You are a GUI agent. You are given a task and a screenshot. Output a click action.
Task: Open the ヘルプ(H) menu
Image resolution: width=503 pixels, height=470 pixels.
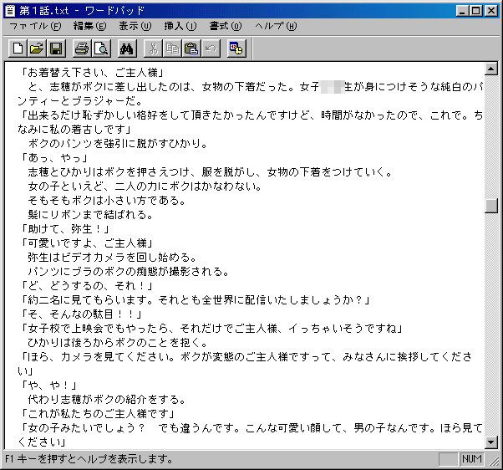pyautogui.click(x=276, y=26)
